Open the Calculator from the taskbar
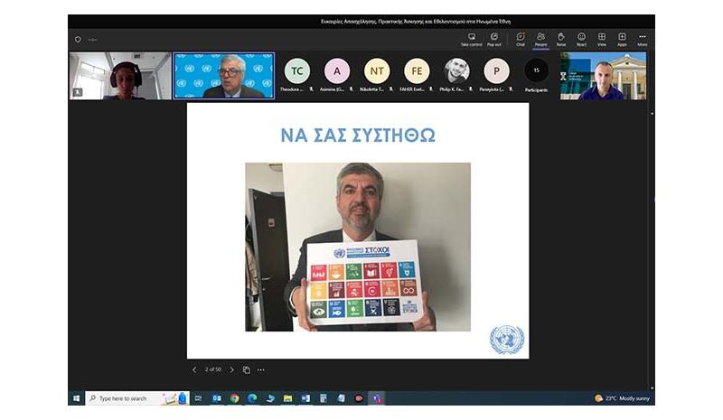The width and height of the screenshot is (723, 420). point(324,398)
